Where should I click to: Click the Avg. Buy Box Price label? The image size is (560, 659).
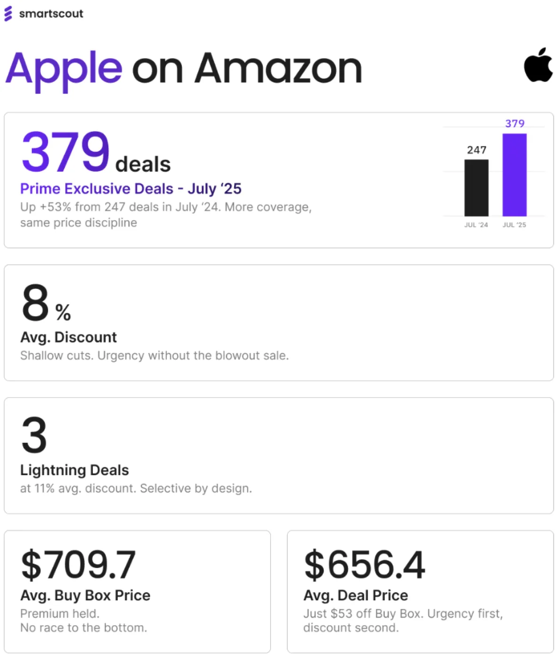85,595
